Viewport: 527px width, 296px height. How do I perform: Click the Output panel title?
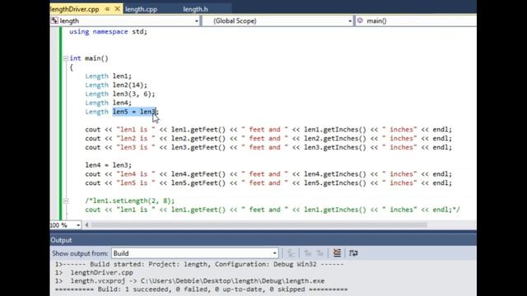(x=61, y=240)
